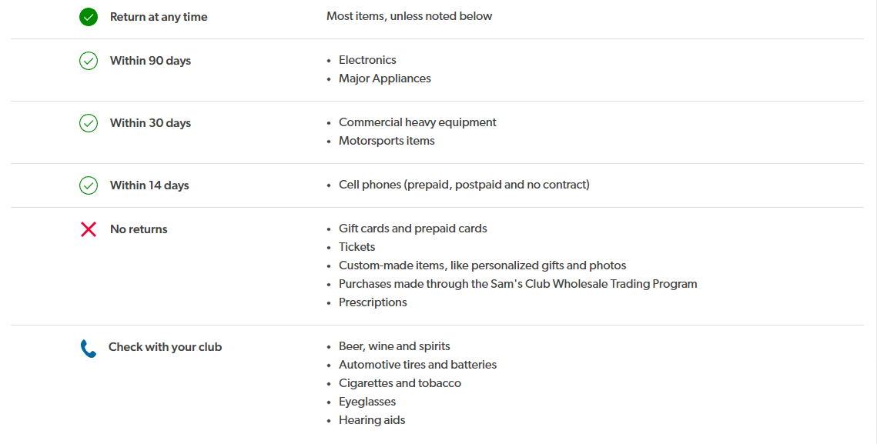
Task: Select the Within 90 days label
Action: pyautogui.click(x=150, y=60)
